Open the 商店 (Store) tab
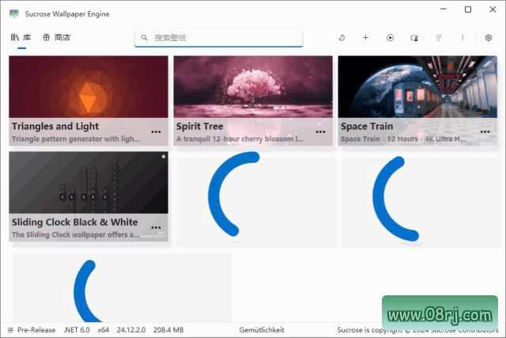The image size is (506, 338). (x=56, y=37)
